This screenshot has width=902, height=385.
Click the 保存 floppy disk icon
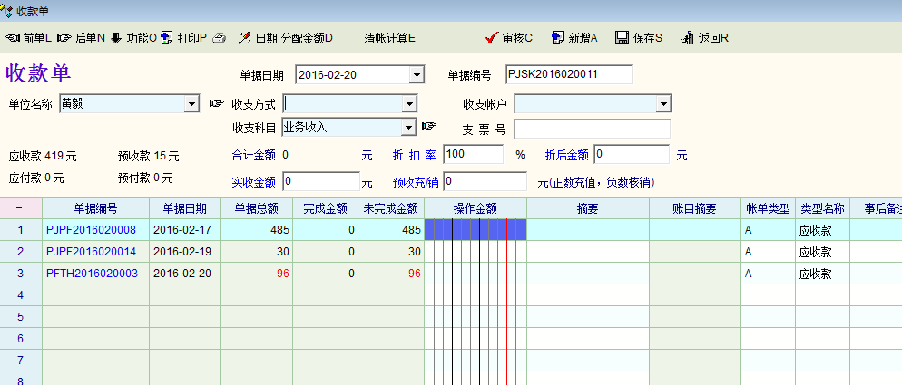pyautogui.click(x=622, y=38)
